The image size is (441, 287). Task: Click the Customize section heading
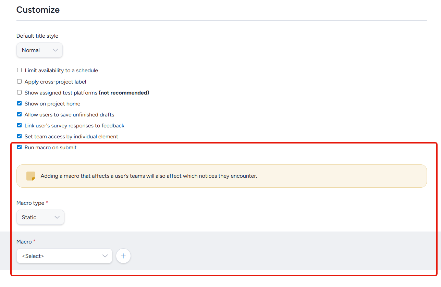pos(38,10)
